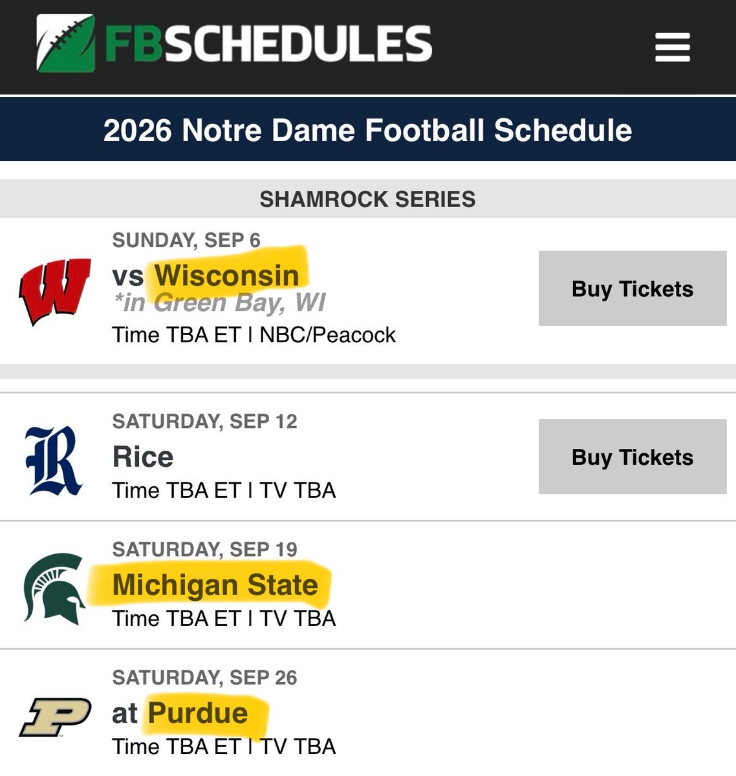Click the 2026 Notre Dame Football Schedule heading
This screenshot has height=776, width=736.
click(367, 130)
